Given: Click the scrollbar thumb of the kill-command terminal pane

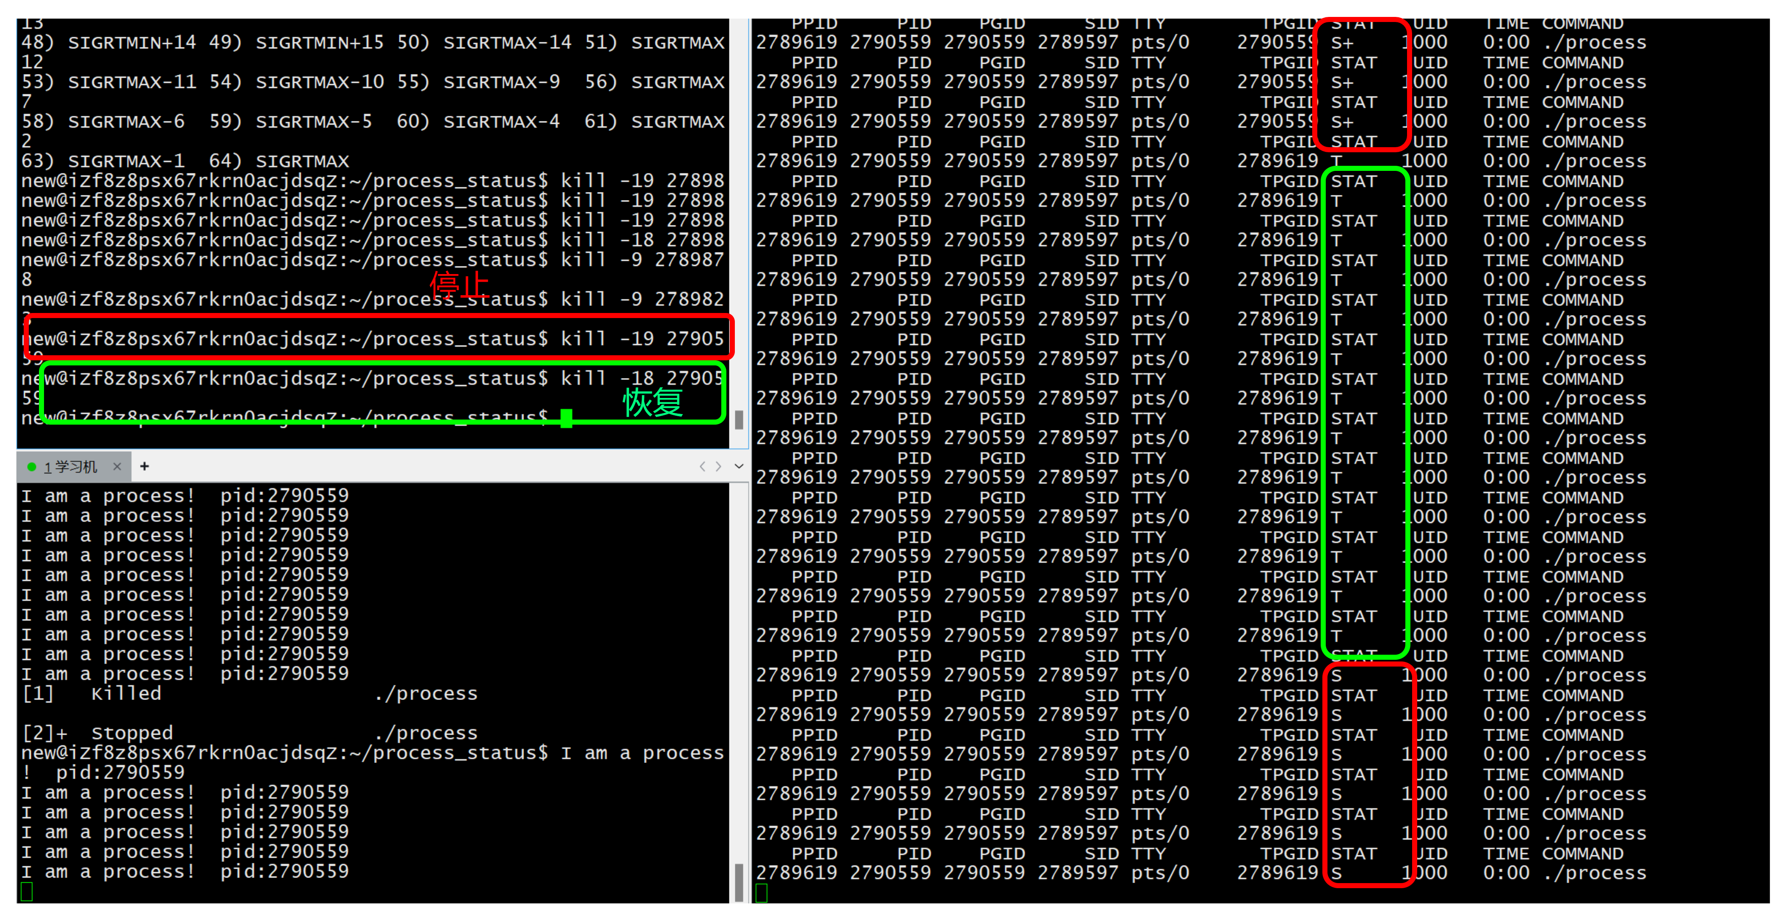Looking at the screenshot, I should tap(739, 419).
